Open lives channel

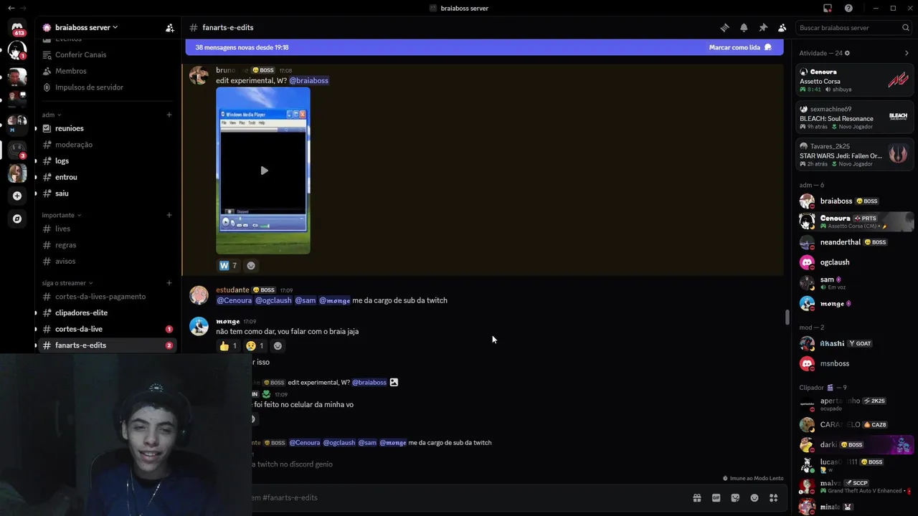pos(108,229)
